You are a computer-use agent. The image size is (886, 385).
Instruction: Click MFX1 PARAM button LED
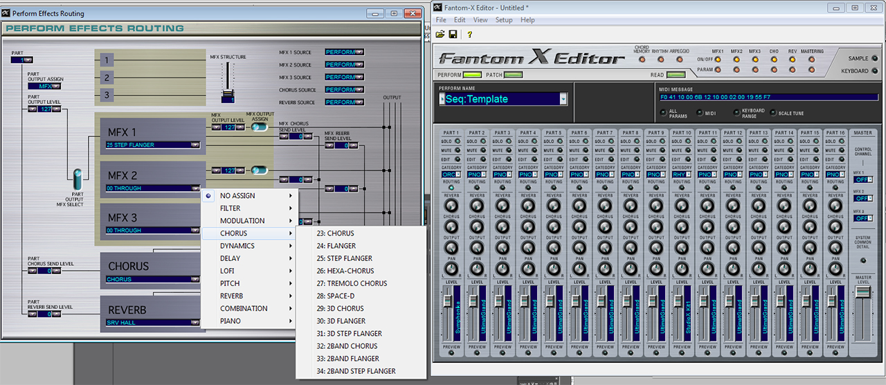[x=718, y=69]
